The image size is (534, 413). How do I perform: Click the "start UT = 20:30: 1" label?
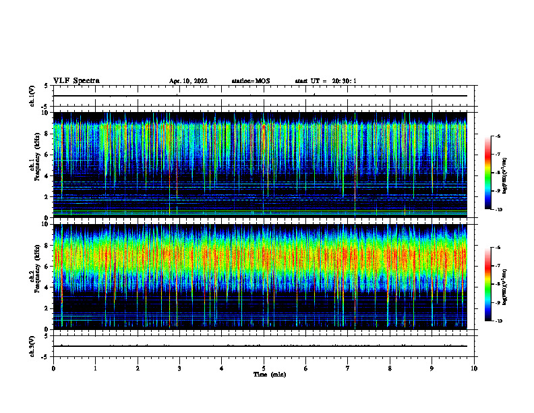[x=326, y=81]
